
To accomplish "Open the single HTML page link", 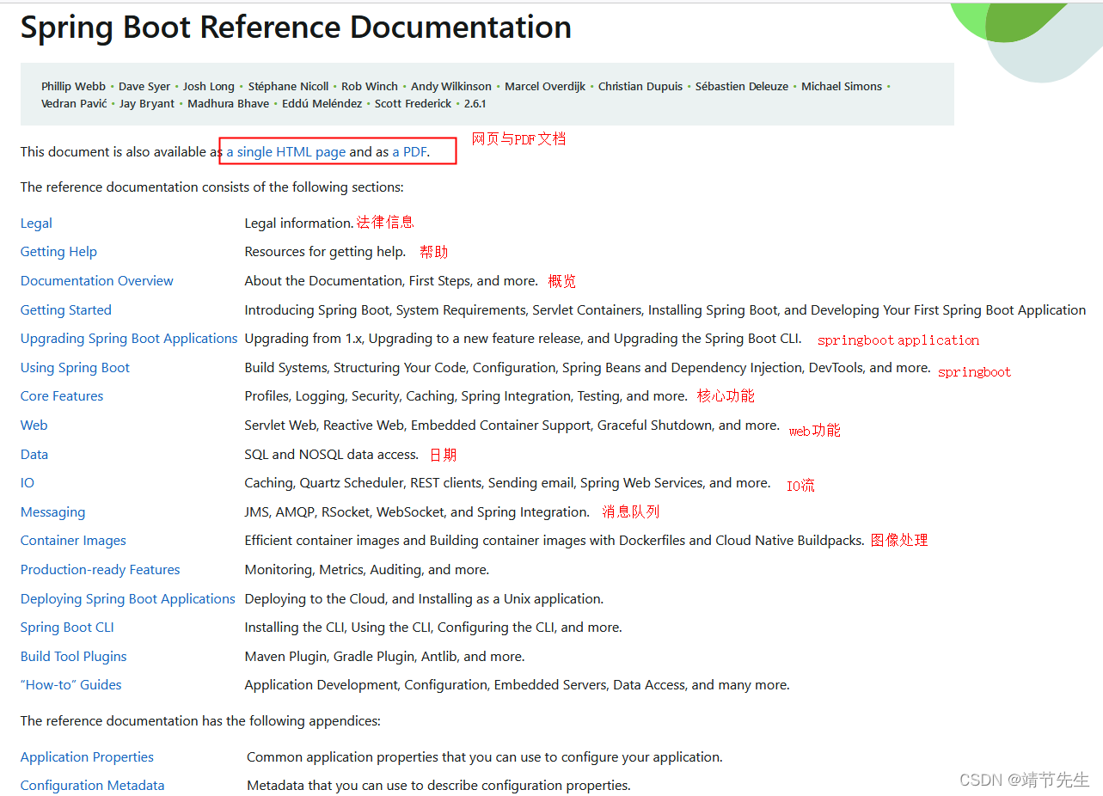I will [286, 152].
